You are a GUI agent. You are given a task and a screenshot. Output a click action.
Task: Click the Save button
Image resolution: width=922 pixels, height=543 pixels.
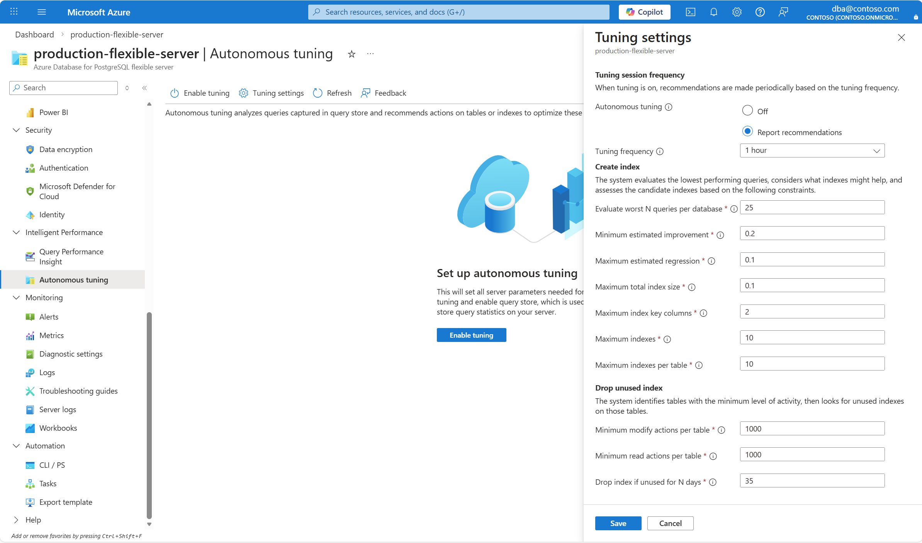coord(618,523)
